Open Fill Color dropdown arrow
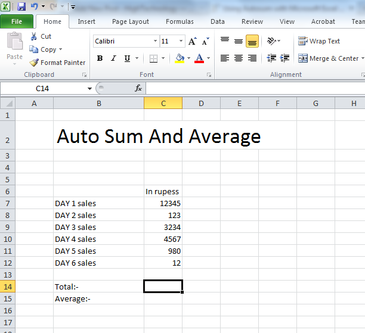 tap(189, 58)
